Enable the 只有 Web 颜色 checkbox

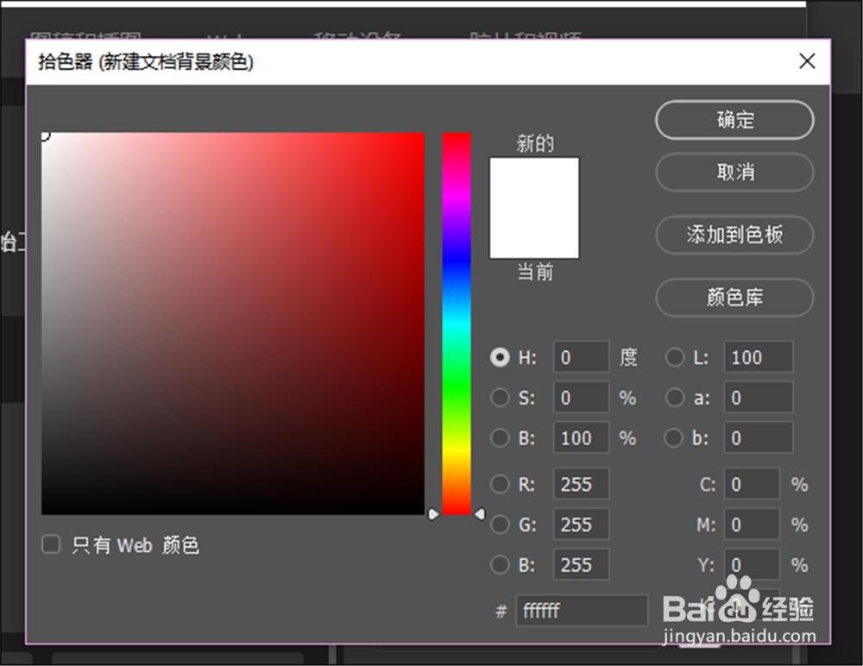[51, 544]
